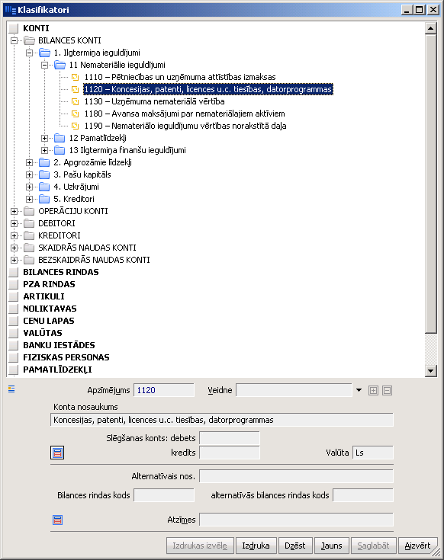Click the Jauns button
The image size is (444, 560).
(331, 546)
